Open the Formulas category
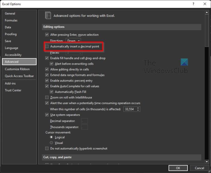The width and height of the screenshot is (211, 173). [19, 20]
